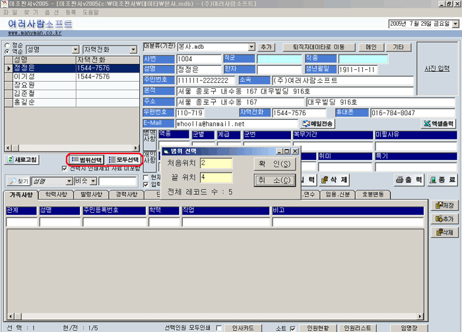Switch to the 학력사항 tab
The width and height of the screenshot is (462, 332).
56,195
